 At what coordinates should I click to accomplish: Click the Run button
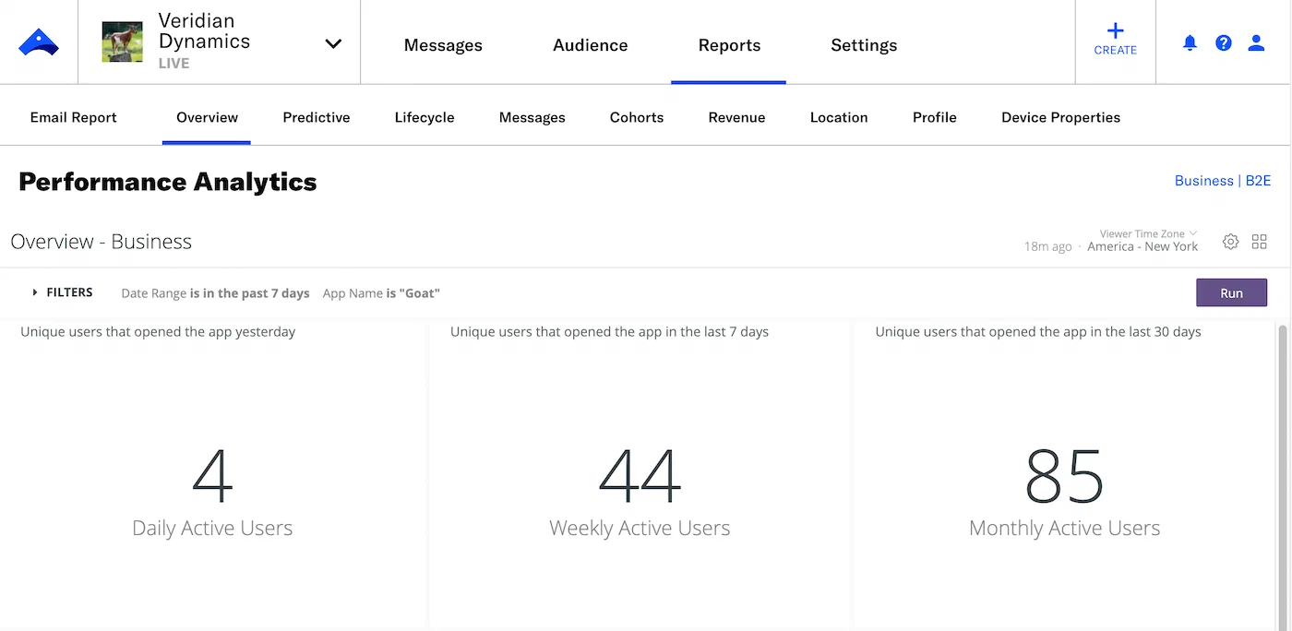pyautogui.click(x=1231, y=292)
